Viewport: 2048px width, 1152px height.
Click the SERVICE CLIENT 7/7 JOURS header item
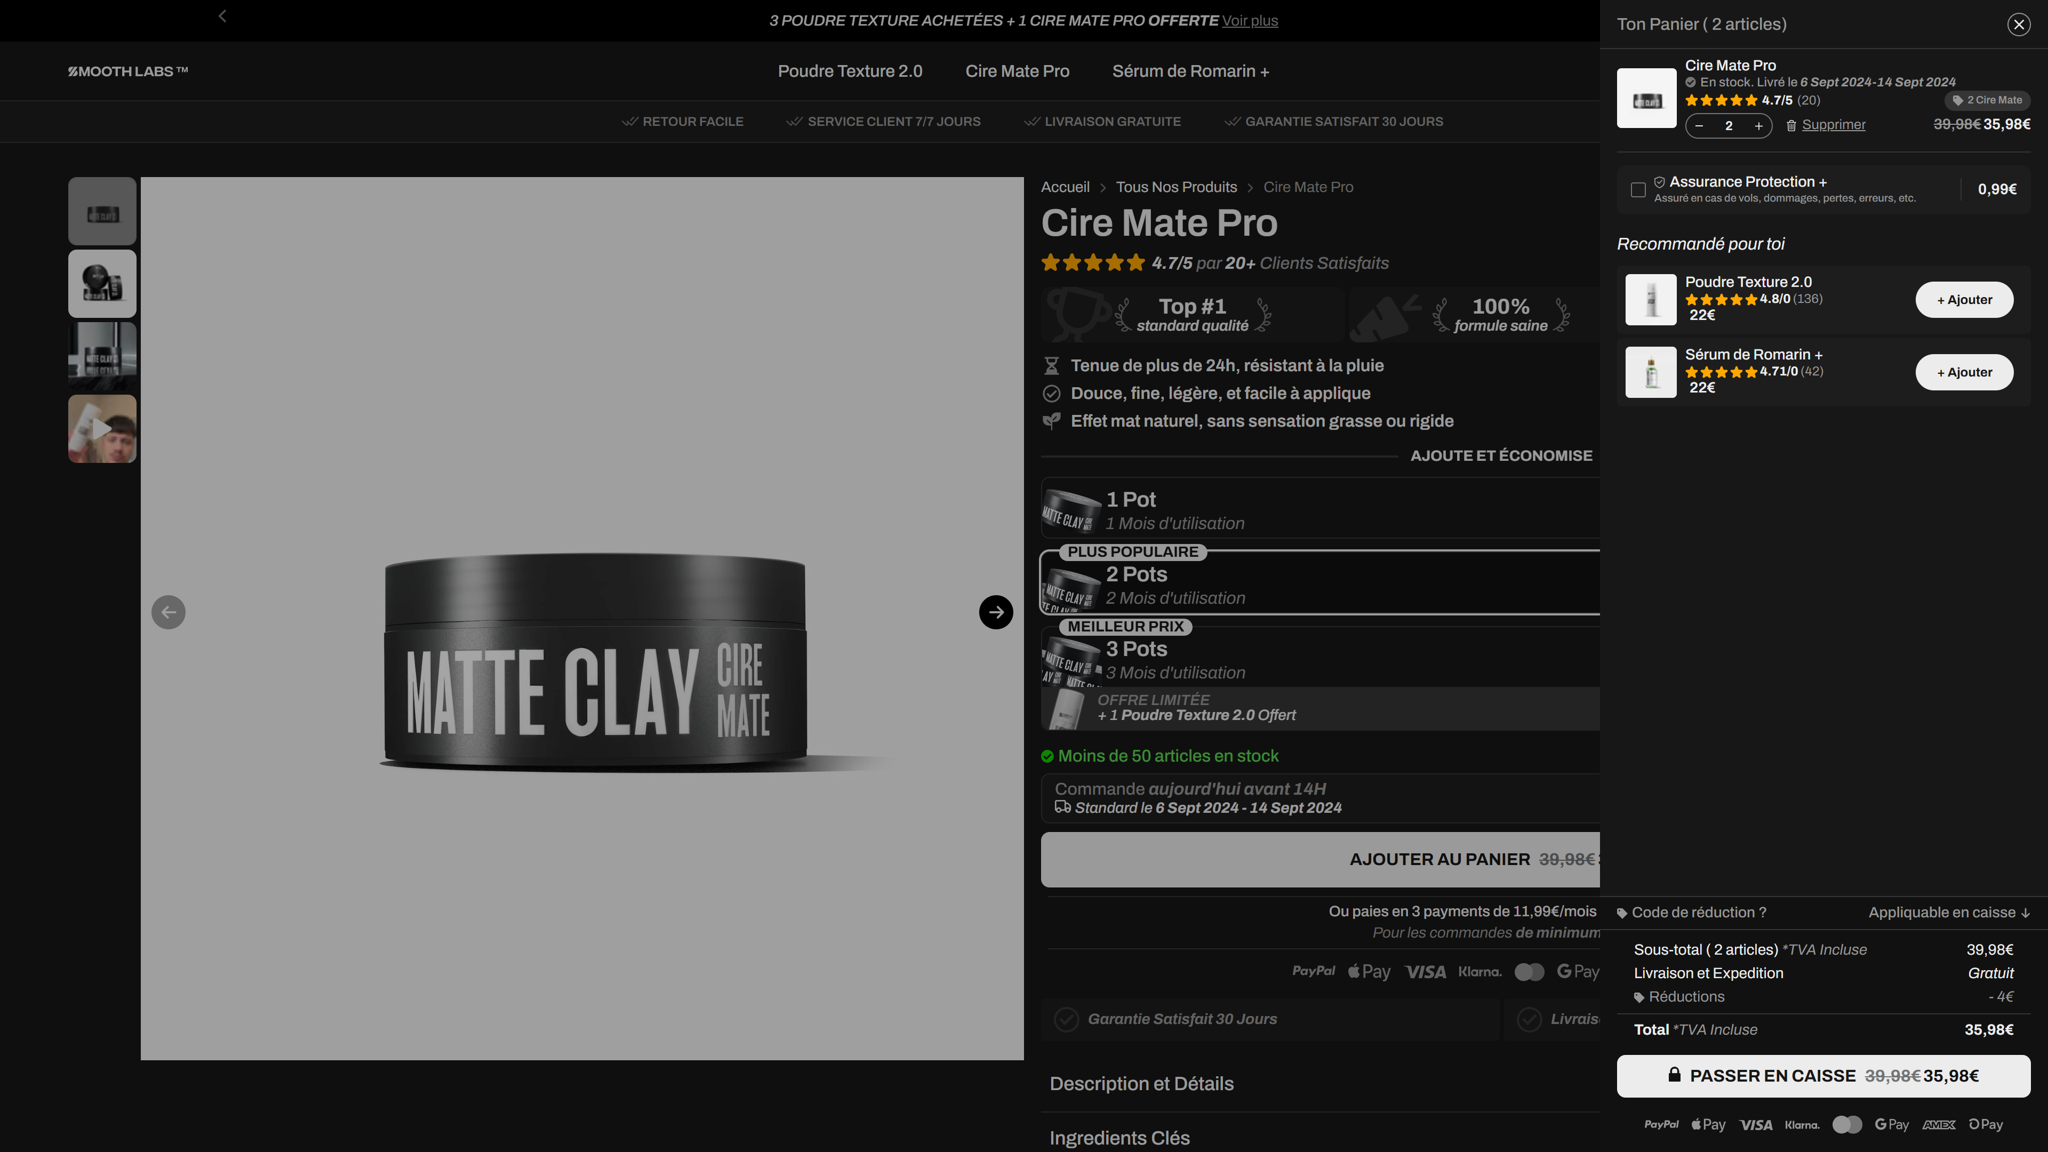click(883, 122)
